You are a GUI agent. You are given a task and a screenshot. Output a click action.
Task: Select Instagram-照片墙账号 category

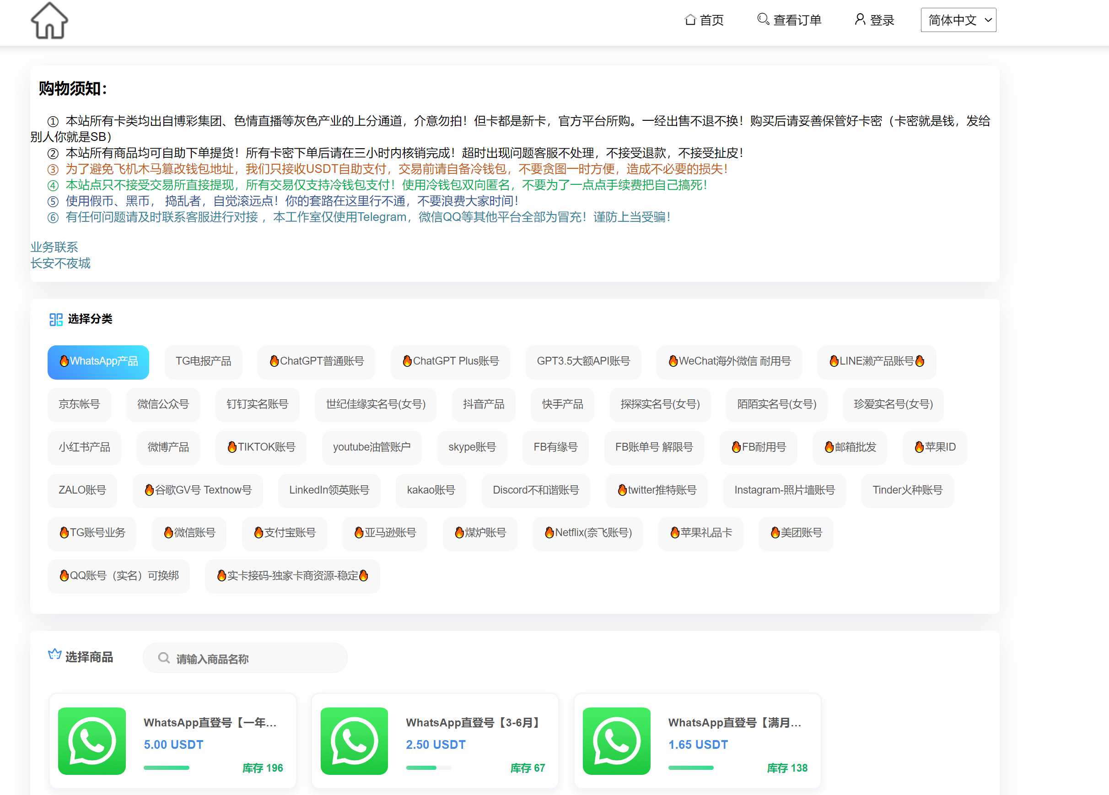pyautogui.click(x=784, y=490)
